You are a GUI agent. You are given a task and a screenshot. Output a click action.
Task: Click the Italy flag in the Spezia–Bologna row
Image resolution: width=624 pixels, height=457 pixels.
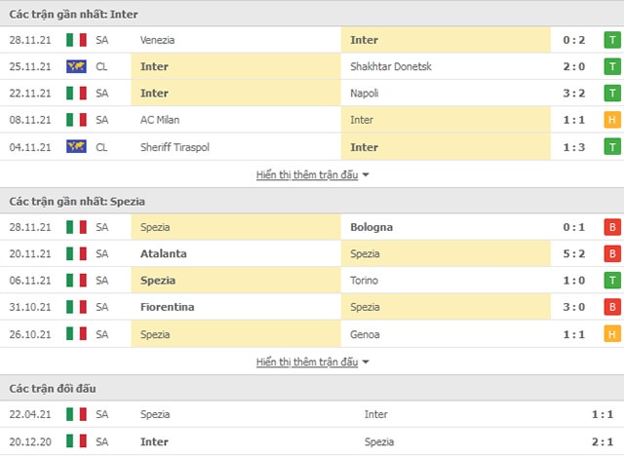click(76, 227)
